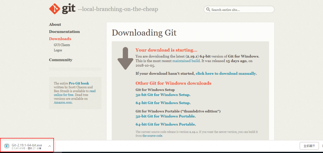Screen dimensions: 323x153
Task: Focus the Search entire site field
Action: [239, 9]
